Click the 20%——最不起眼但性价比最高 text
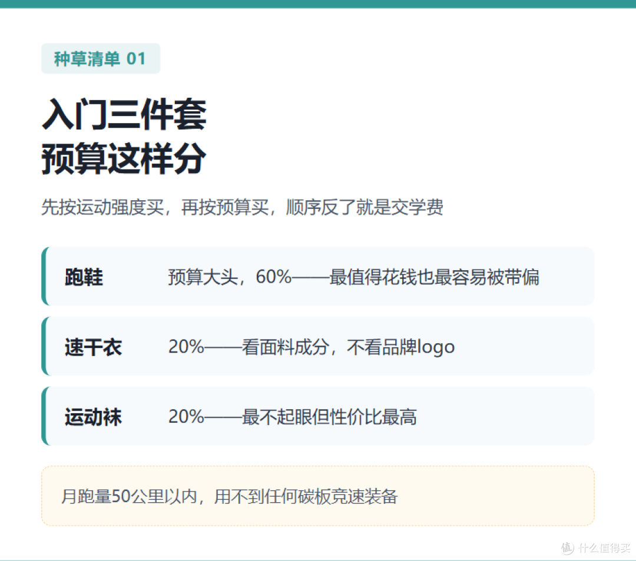 pos(293,417)
